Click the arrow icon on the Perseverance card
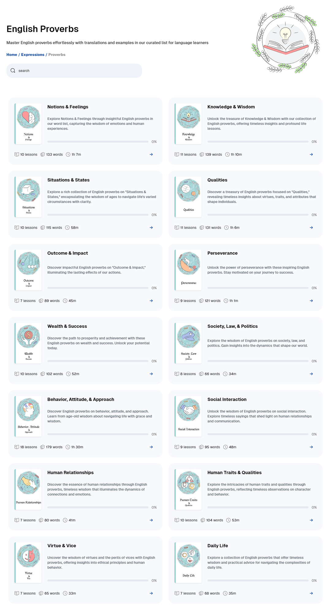Screen dimensions: 331x612 point(311,301)
